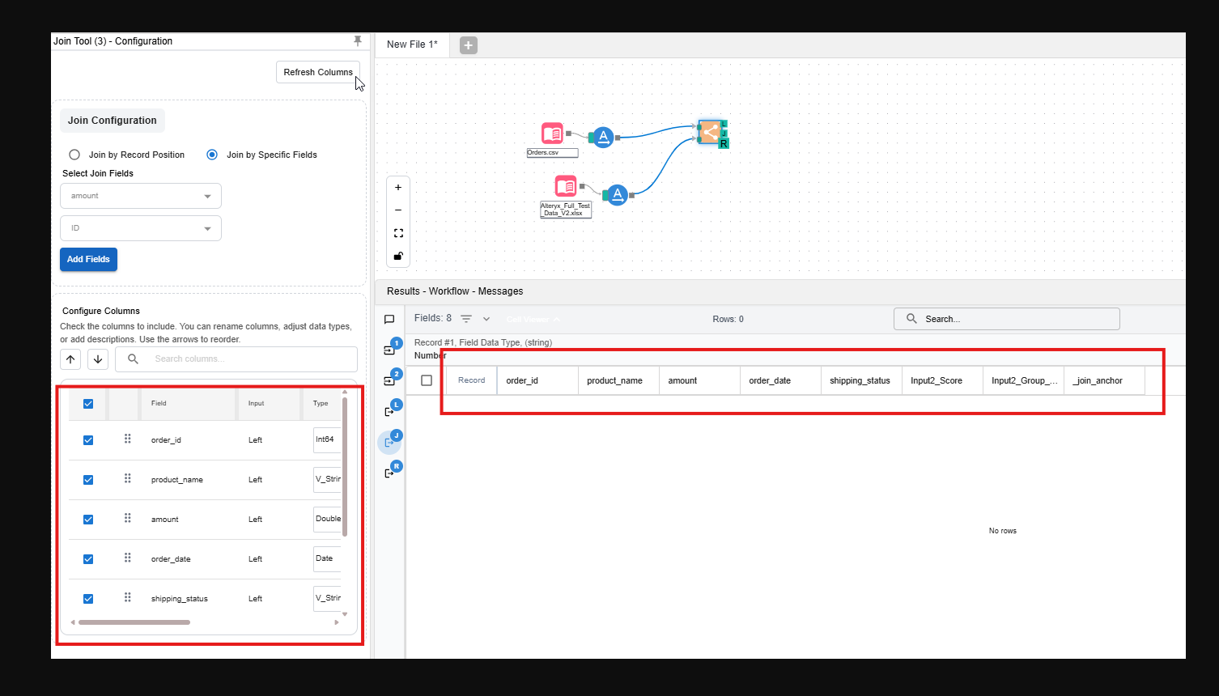This screenshot has height=696, width=1219.
Task: Expand the Fields: 8 chevron dropdown
Action: pyautogui.click(x=486, y=319)
